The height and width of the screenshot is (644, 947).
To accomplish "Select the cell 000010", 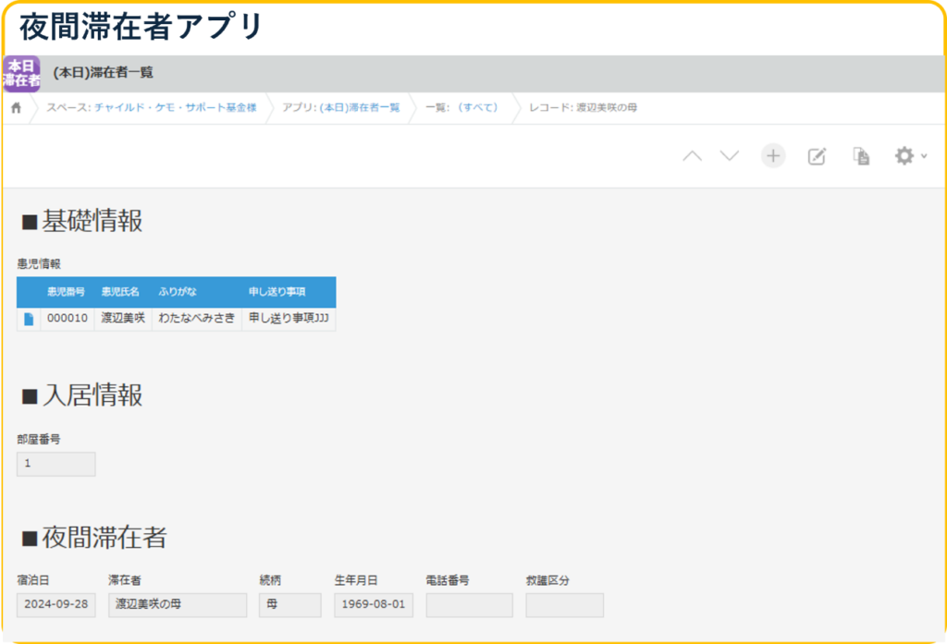I will pos(67,319).
